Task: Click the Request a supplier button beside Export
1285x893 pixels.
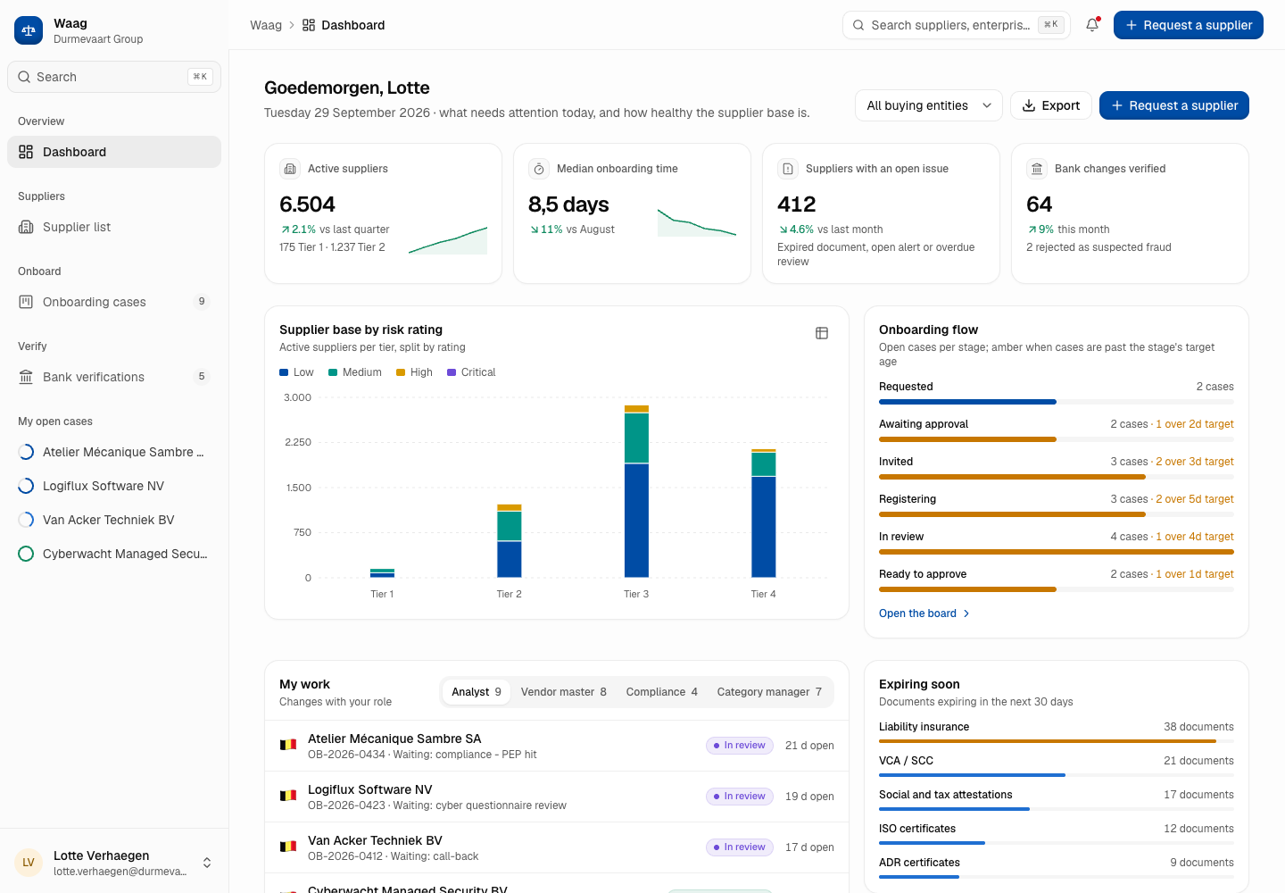Action: (x=1174, y=105)
